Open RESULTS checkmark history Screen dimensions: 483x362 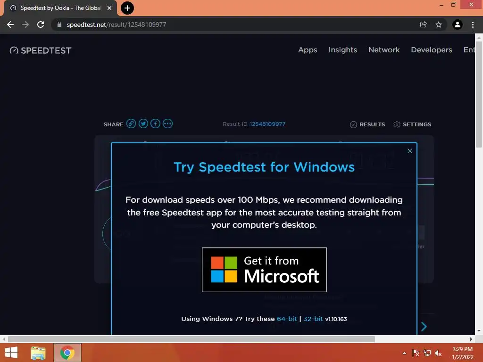367,124
